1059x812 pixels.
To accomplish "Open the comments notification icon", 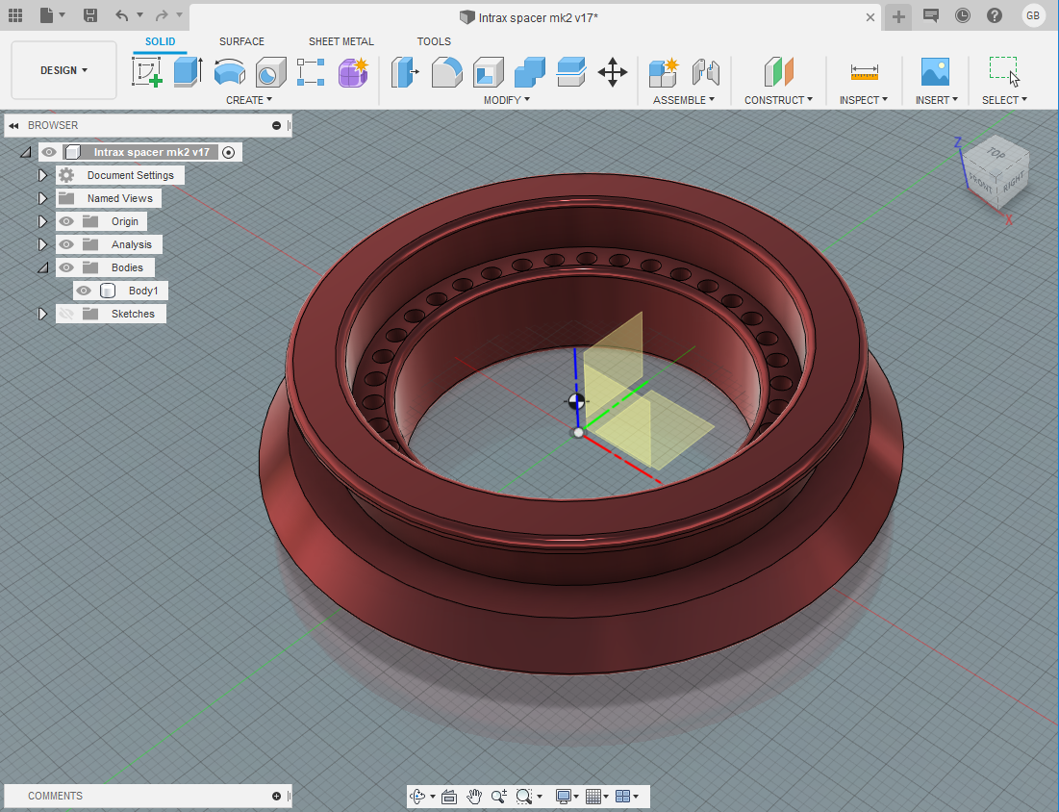I will (931, 14).
